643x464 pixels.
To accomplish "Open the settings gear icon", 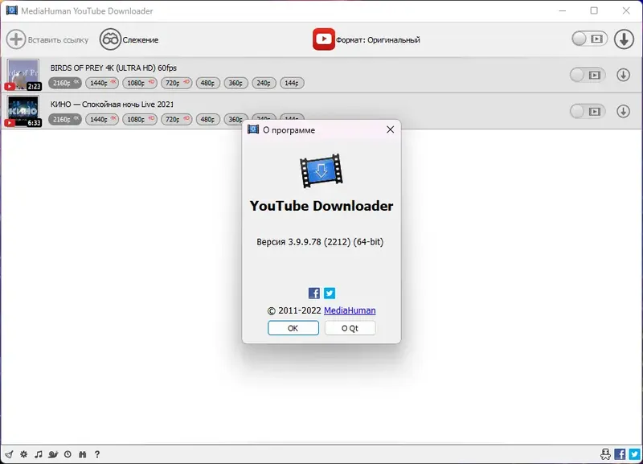I will pyautogui.click(x=23, y=454).
